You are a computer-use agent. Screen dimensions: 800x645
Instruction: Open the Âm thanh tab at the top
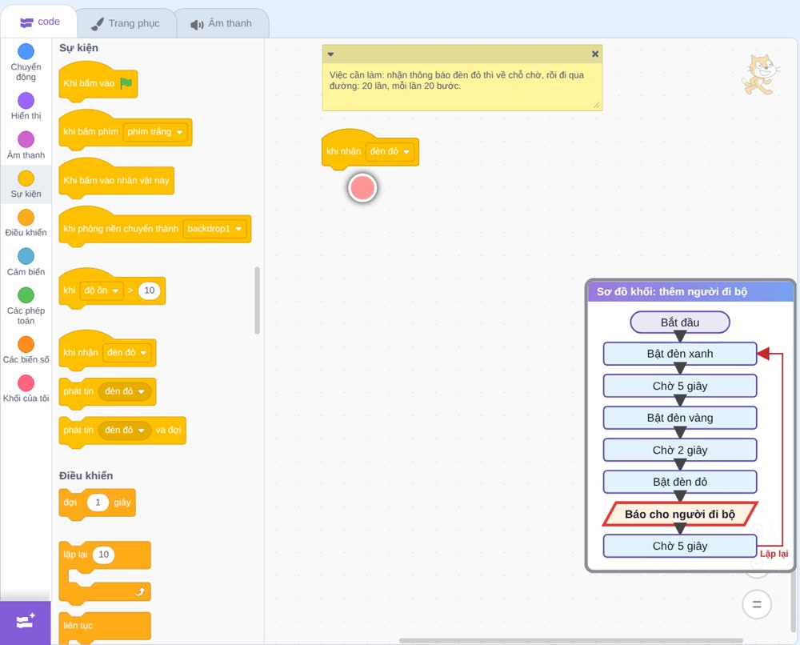222,23
